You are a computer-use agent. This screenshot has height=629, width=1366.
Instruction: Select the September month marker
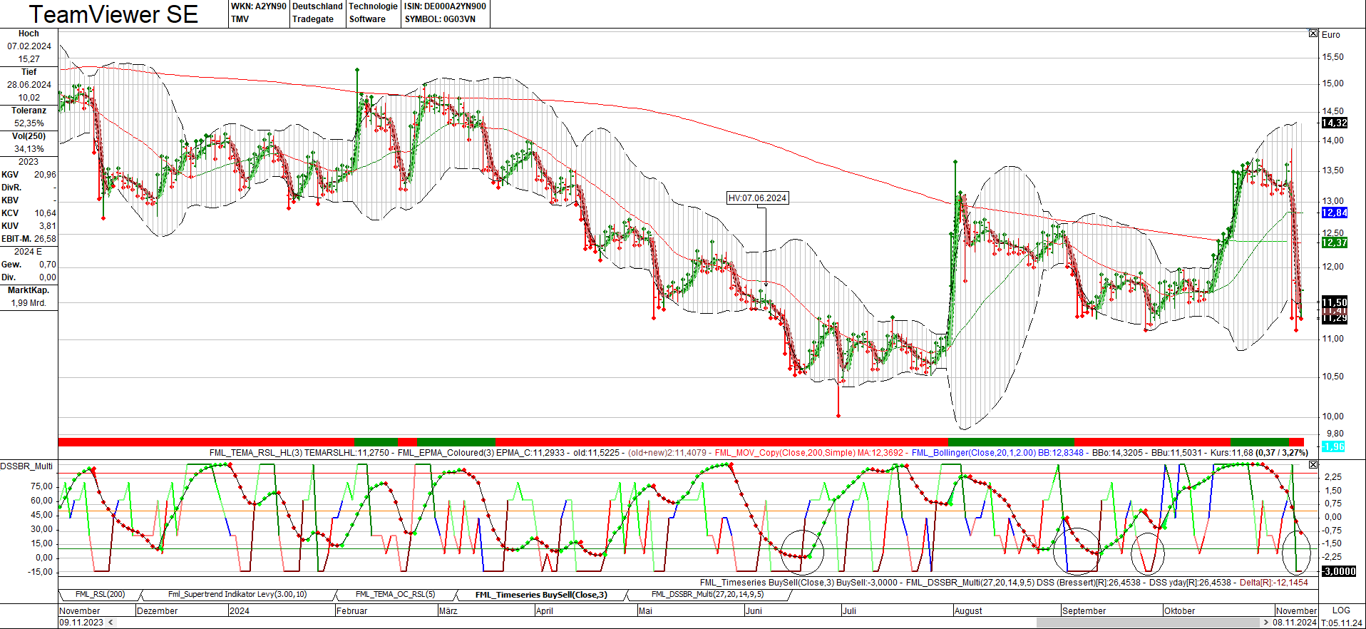coord(1084,611)
